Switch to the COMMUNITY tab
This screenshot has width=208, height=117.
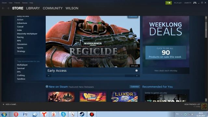point(53,8)
